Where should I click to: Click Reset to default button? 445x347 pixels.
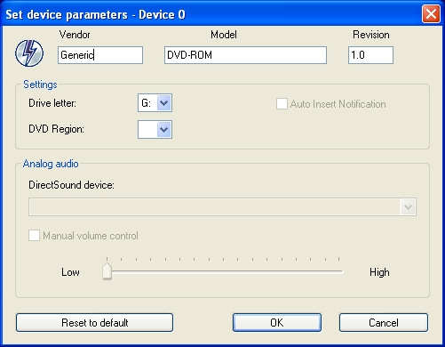pos(94,322)
